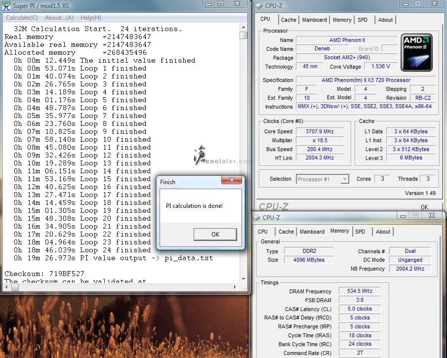Screen dimensions: 447x358
Task: Click the Super PI scroll down arrow
Action: (244, 279)
